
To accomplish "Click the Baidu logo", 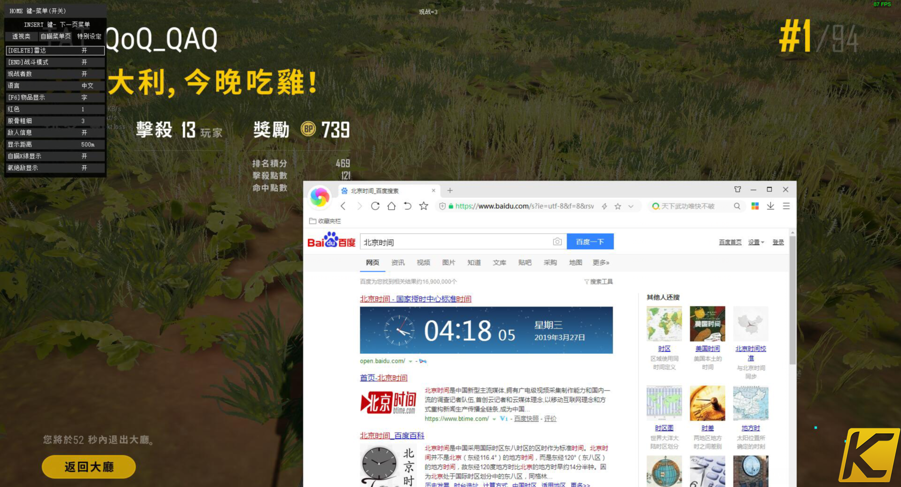I will coord(332,241).
